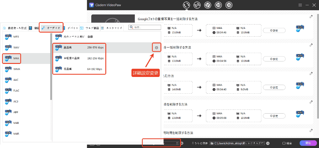Select WAV format in the list

click(x=26, y=47)
